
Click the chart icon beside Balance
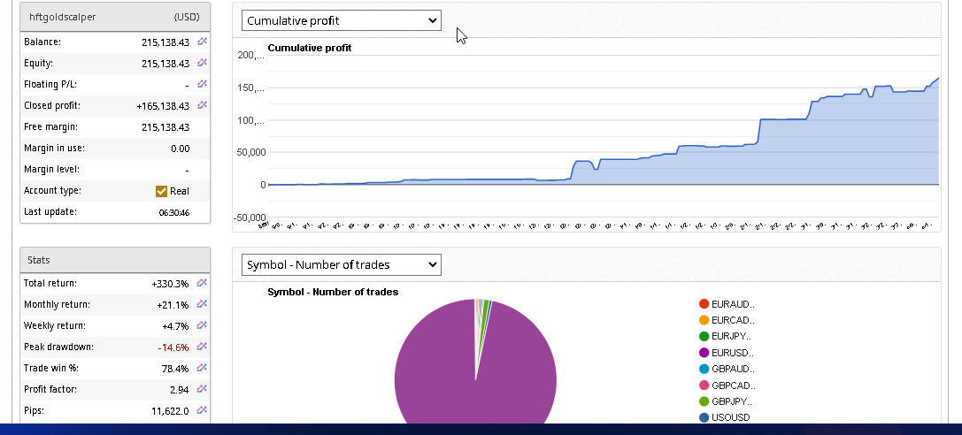pos(202,42)
